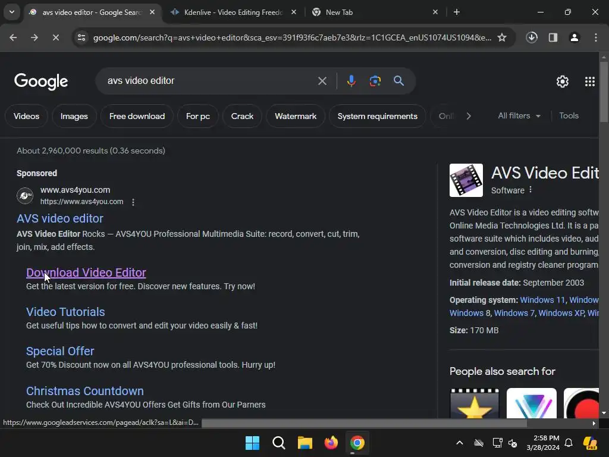Click the Chrome taskbar icon
Screen dimensions: 609x457
pos(357,443)
